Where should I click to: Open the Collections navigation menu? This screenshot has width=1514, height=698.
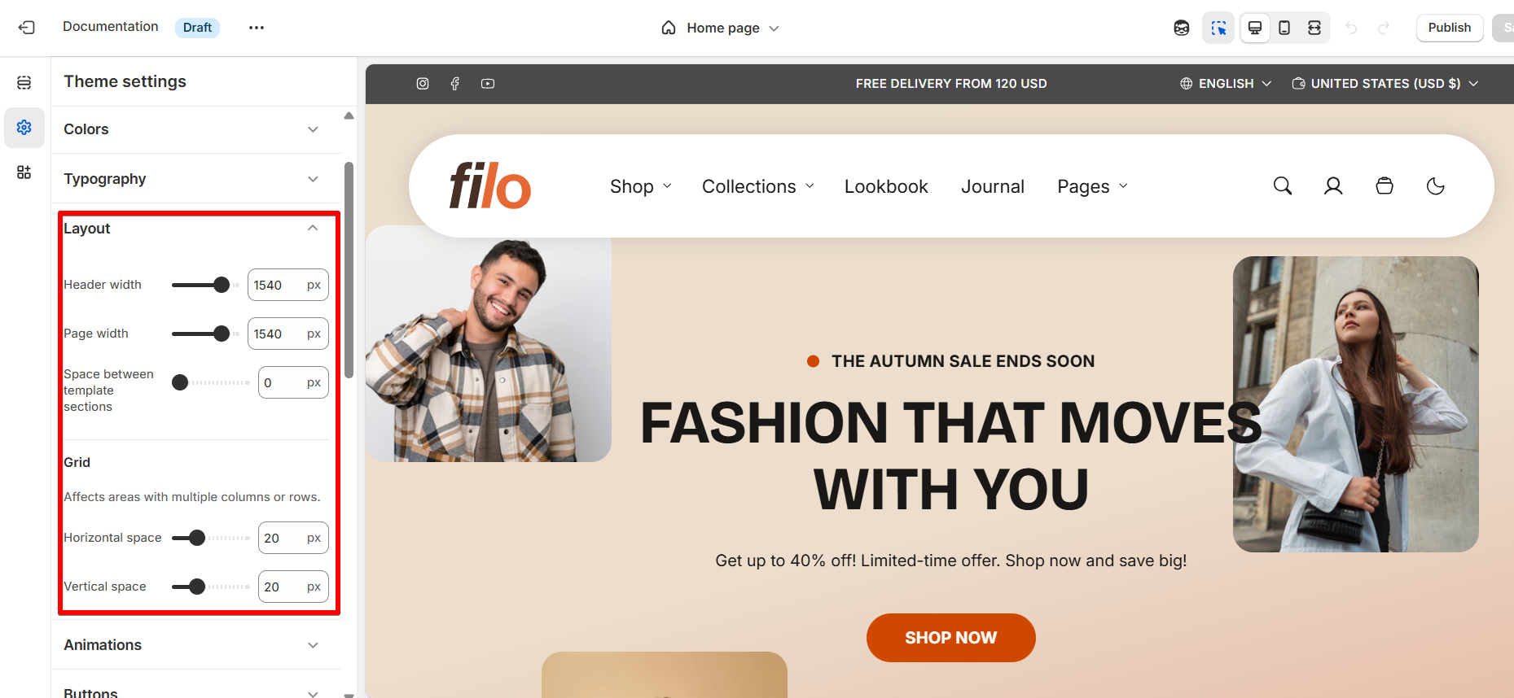758,186
